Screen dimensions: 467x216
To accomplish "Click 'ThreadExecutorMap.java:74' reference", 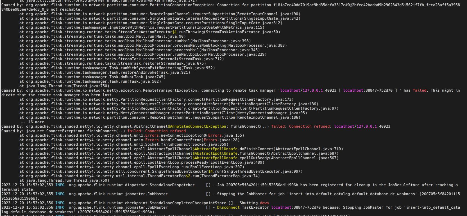I will pyautogui.click(x=230, y=176).
